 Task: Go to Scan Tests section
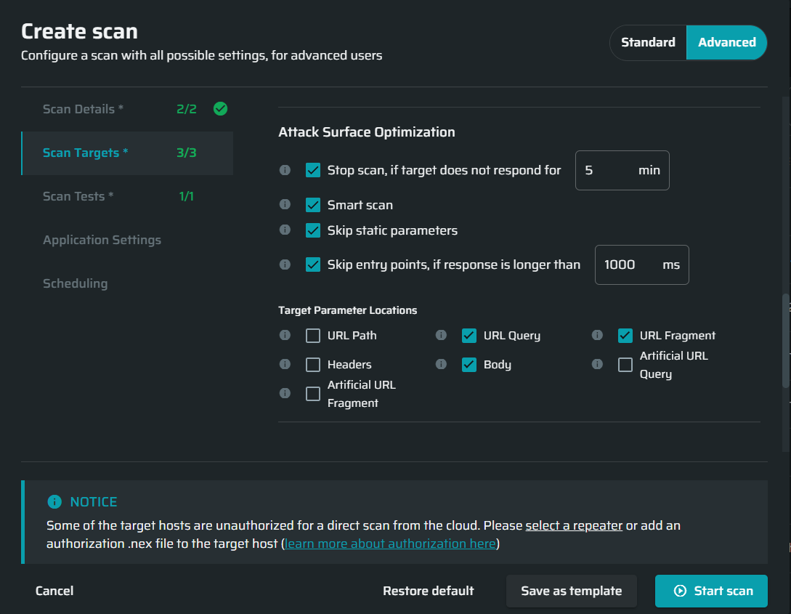point(127,196)
